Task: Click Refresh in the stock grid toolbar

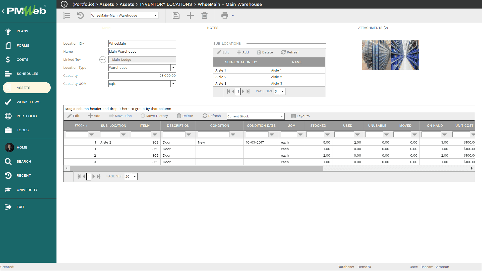Action: (x=212, y=116)
